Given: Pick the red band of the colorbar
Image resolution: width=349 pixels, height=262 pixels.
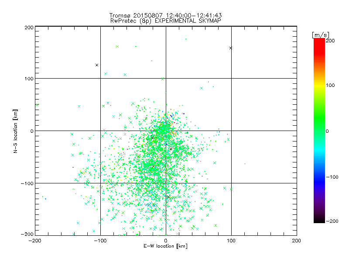Looking at the screenshot, I should tap(319, 46).
